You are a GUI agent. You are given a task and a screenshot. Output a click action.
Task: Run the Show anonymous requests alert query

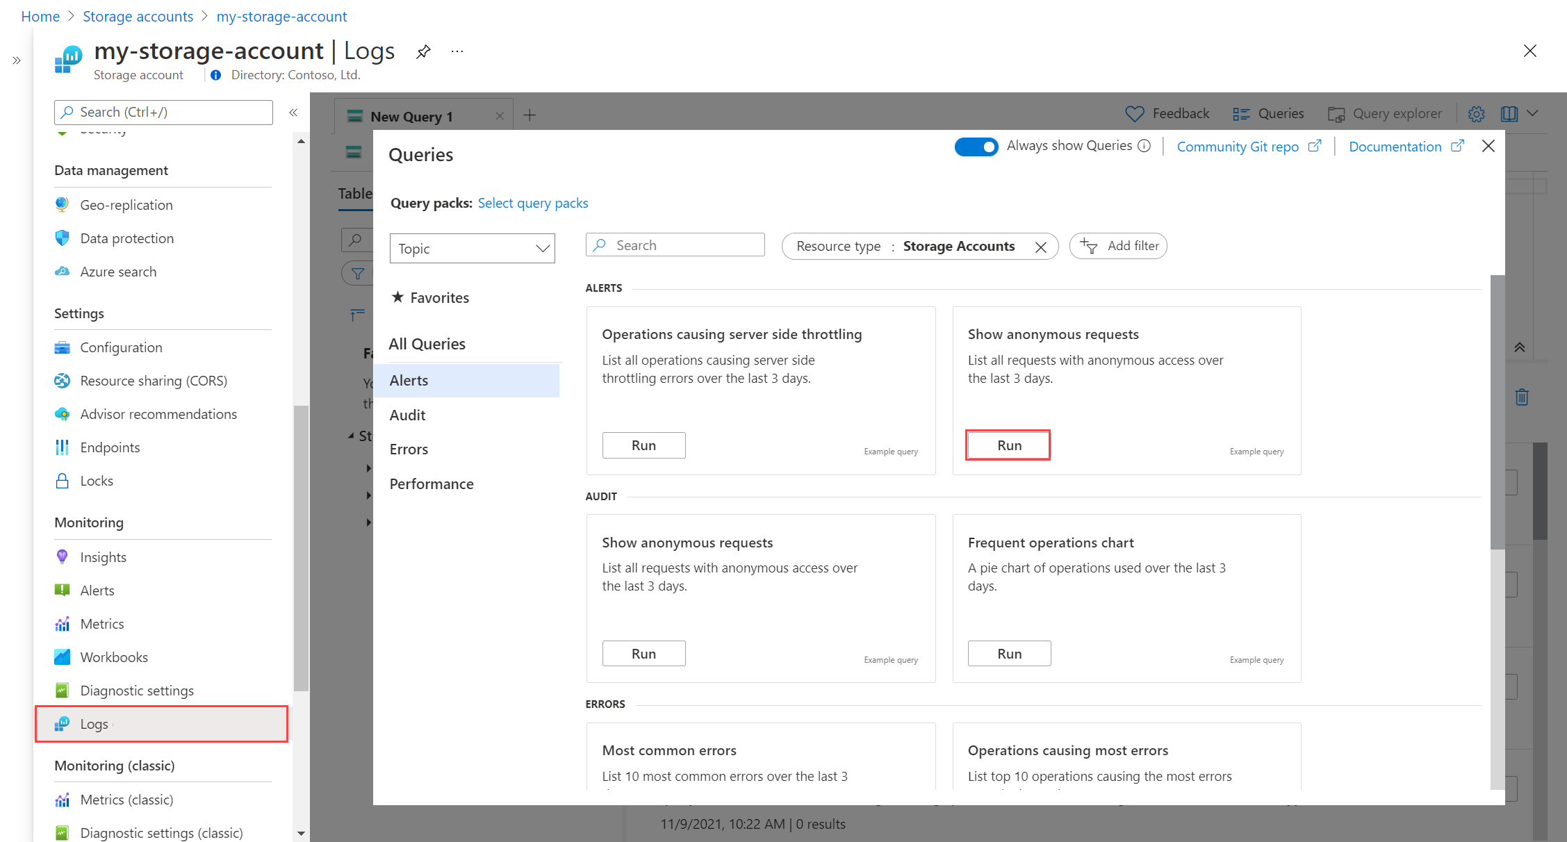tap(1008, 444)
